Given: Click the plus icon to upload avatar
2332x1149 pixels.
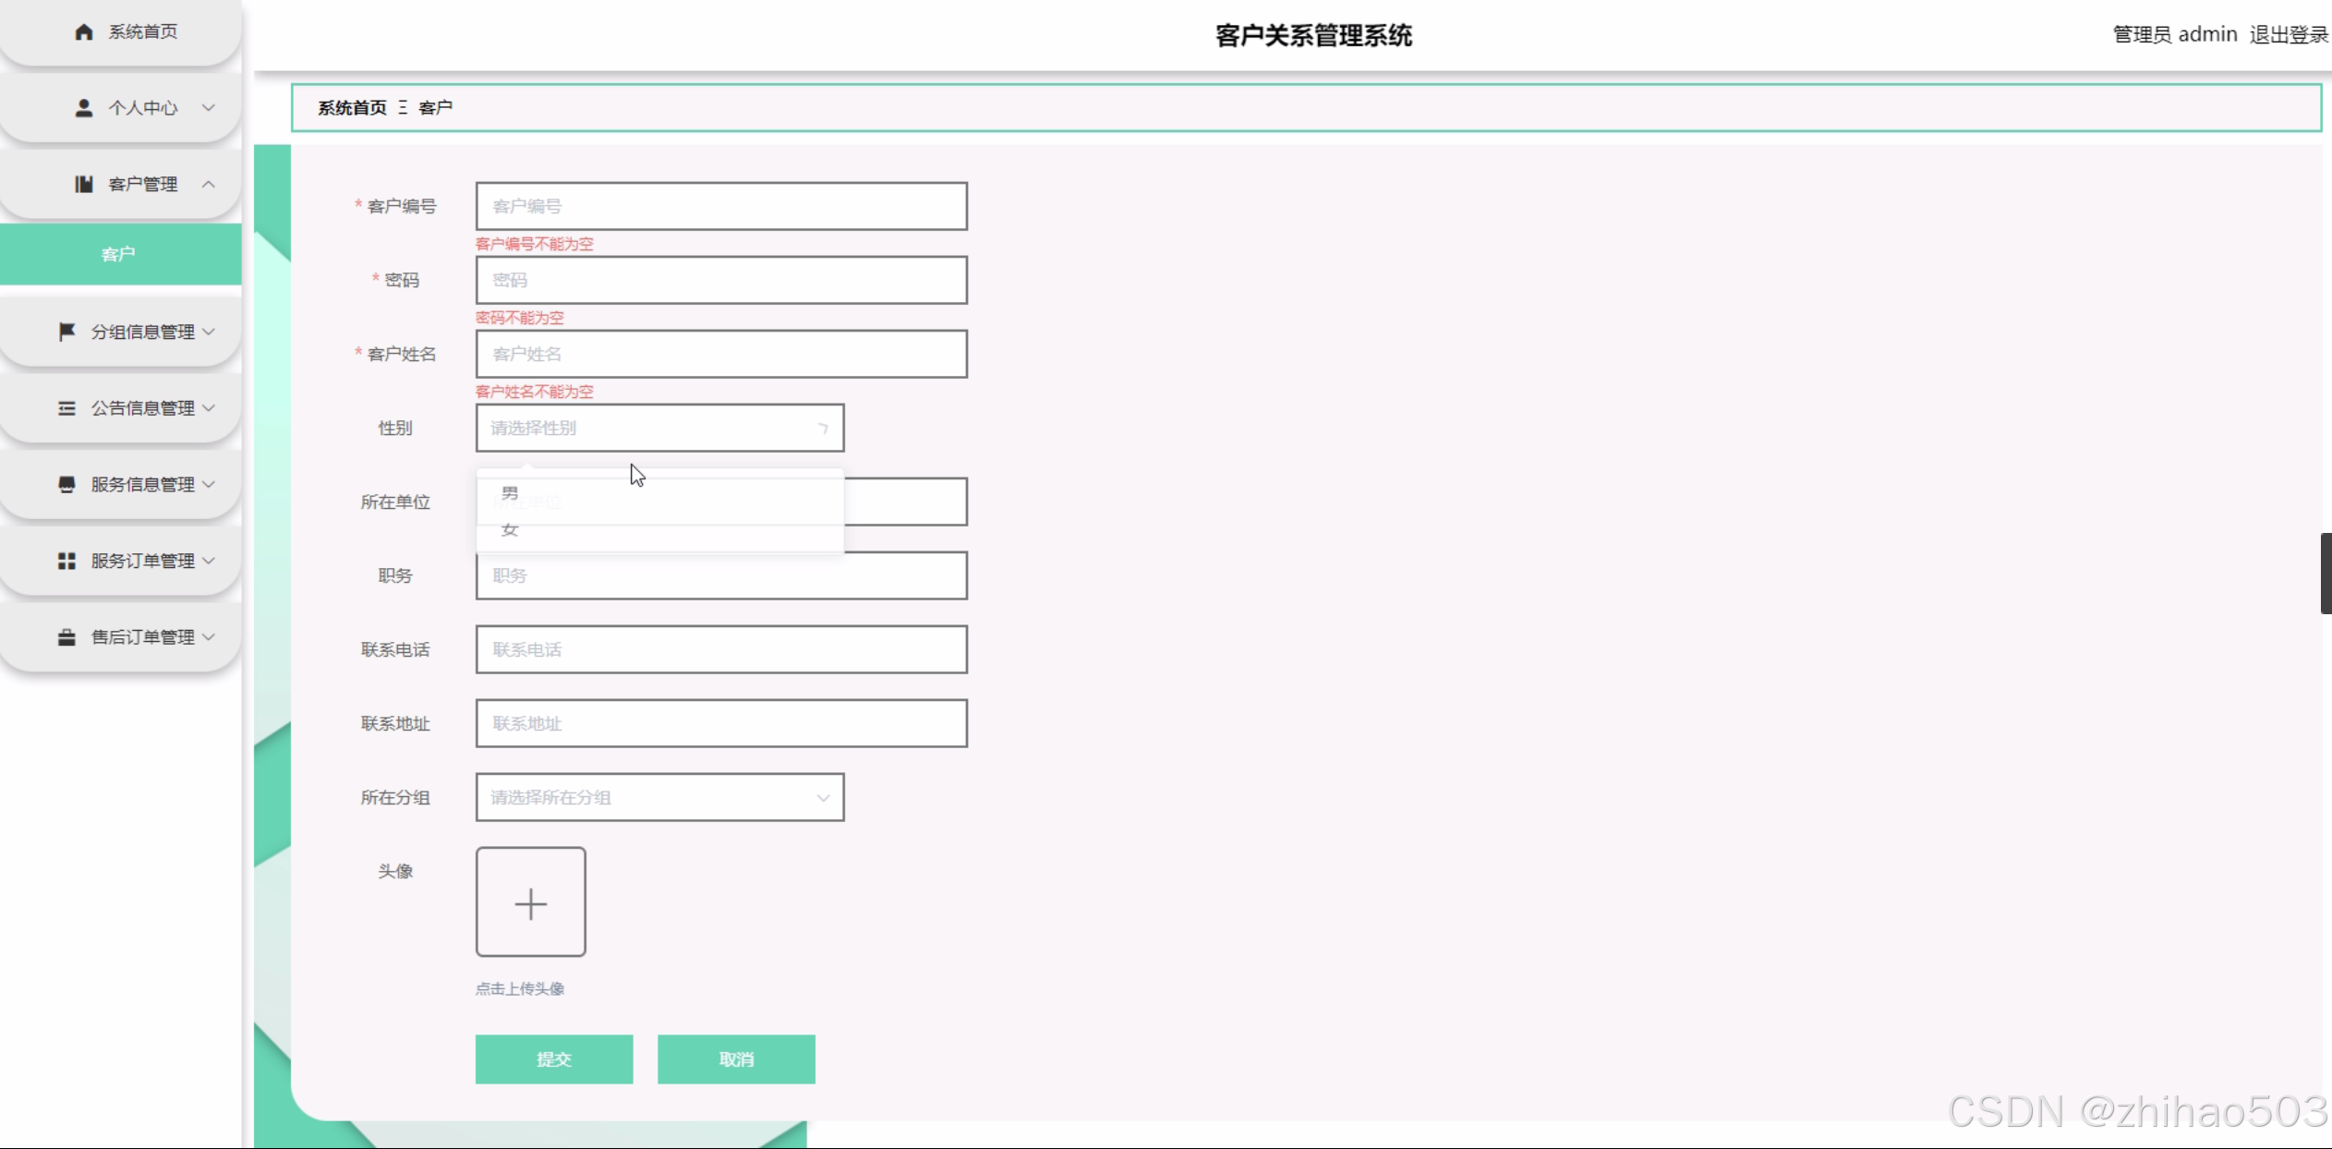Looking at the screenshot, I should 530,902.
